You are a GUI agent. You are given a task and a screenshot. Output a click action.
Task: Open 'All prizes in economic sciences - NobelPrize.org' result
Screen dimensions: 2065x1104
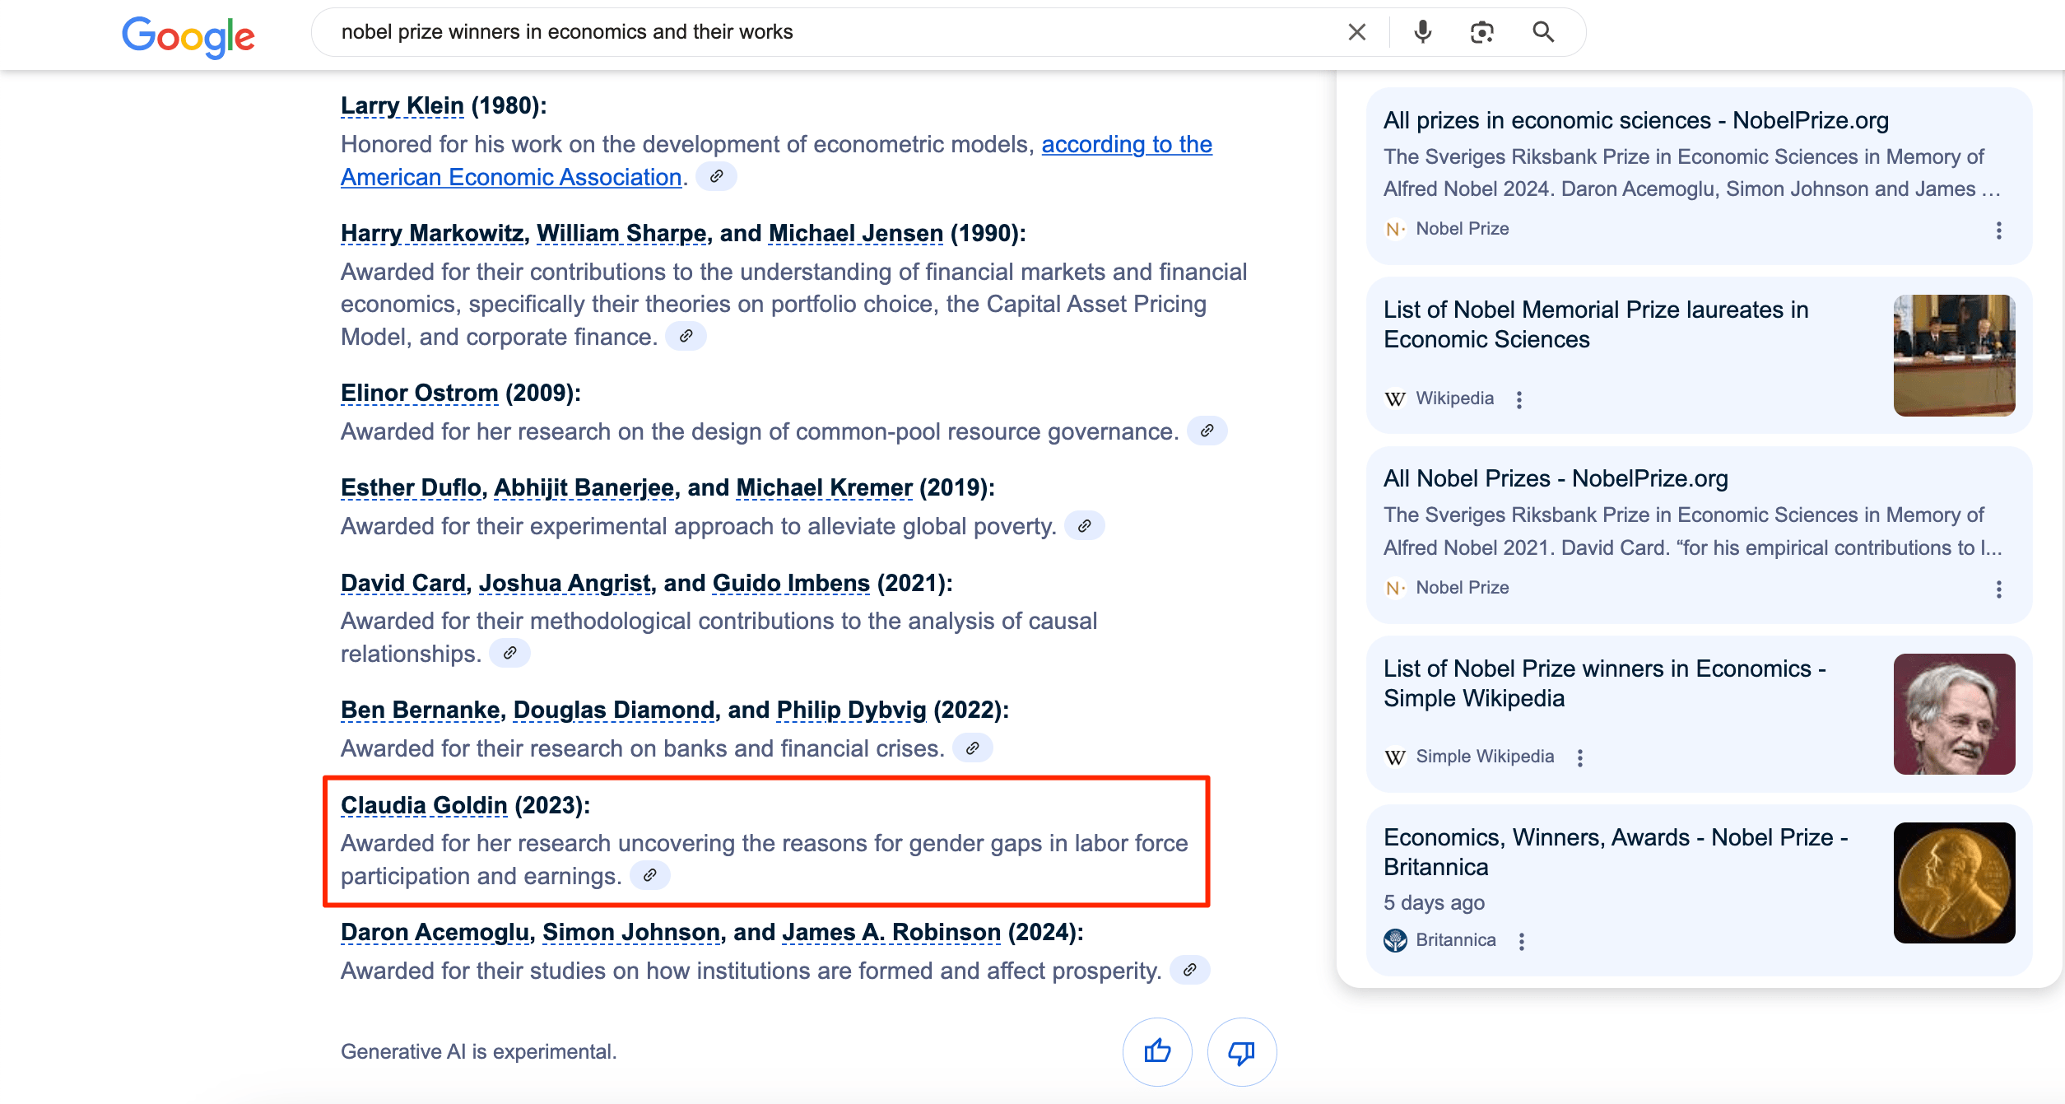pyautogui.click(x=1635, y=121)
